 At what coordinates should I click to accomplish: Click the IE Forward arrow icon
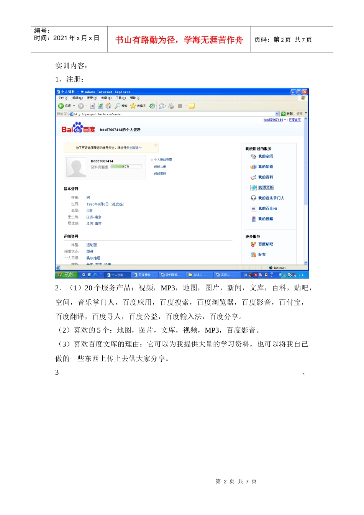(81, 106)
